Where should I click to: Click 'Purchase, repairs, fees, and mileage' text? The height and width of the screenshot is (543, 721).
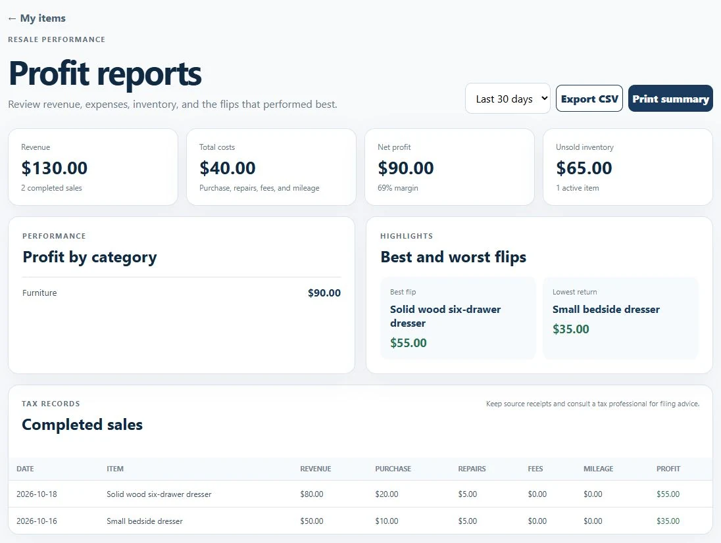[259, 188]
